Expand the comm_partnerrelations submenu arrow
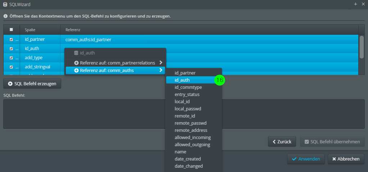The width and height of the screenshot is (368, 172). [x=161, y=63]
